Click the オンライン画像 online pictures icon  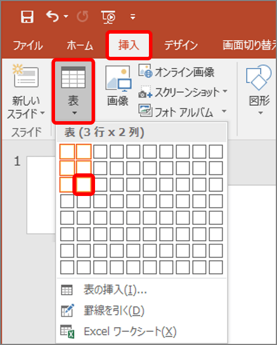point(145,71)
